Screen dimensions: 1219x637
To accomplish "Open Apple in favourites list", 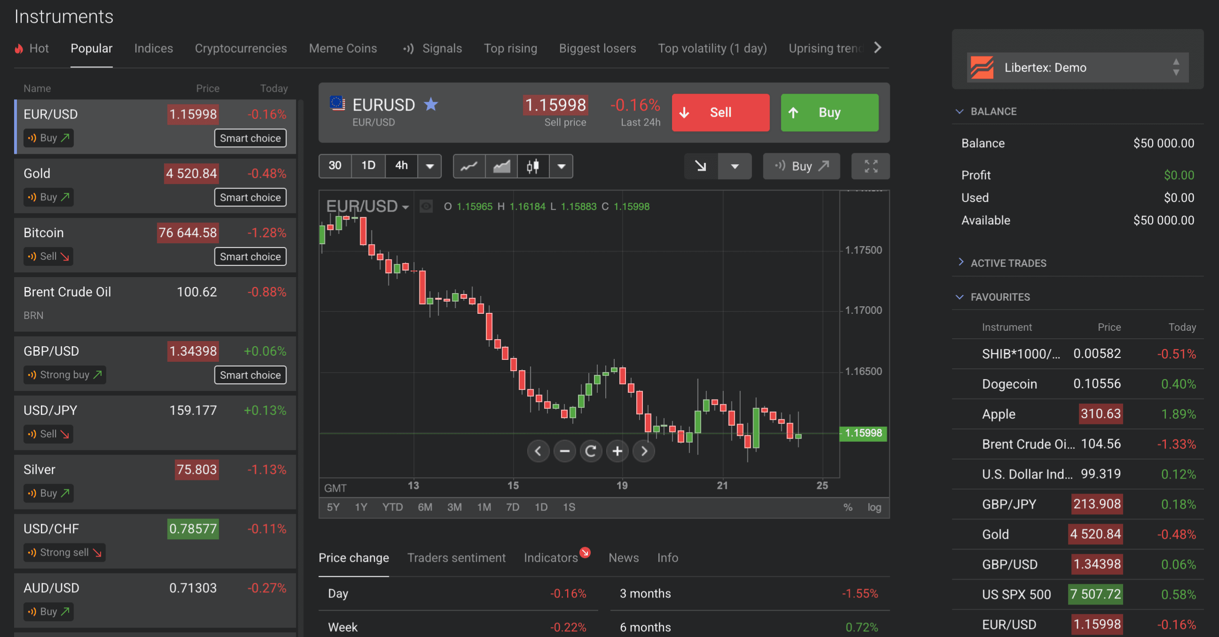I will (x=1077, y=414).
